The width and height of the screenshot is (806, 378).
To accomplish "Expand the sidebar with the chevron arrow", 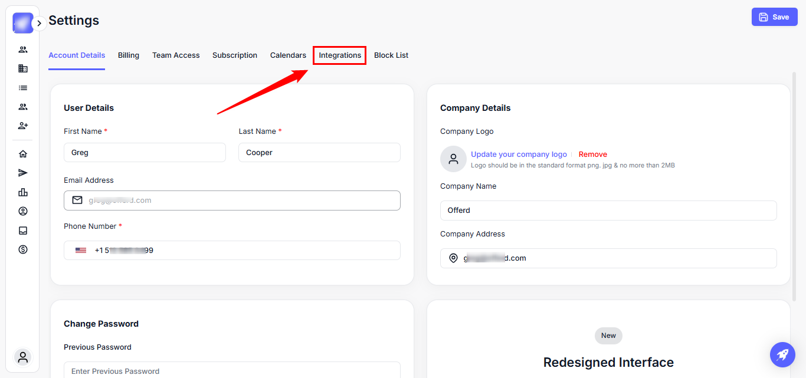I will tap(39, 24).
